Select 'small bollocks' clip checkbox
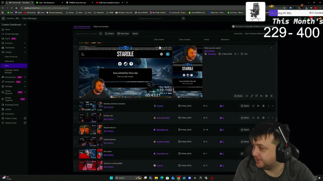The image size is (323, 181). (75, 142)
